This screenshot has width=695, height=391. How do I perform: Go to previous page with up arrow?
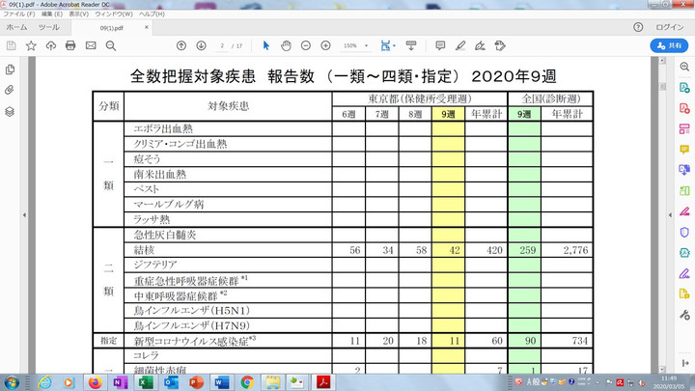pyautogui.click(x=181, y=45)
